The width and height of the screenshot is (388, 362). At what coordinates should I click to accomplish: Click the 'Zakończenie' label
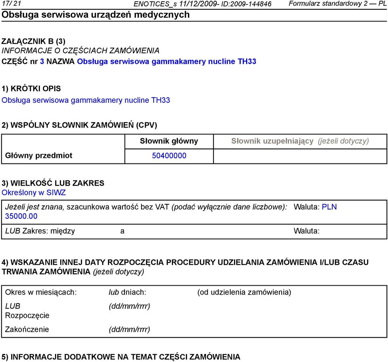(x=27, y=329)
